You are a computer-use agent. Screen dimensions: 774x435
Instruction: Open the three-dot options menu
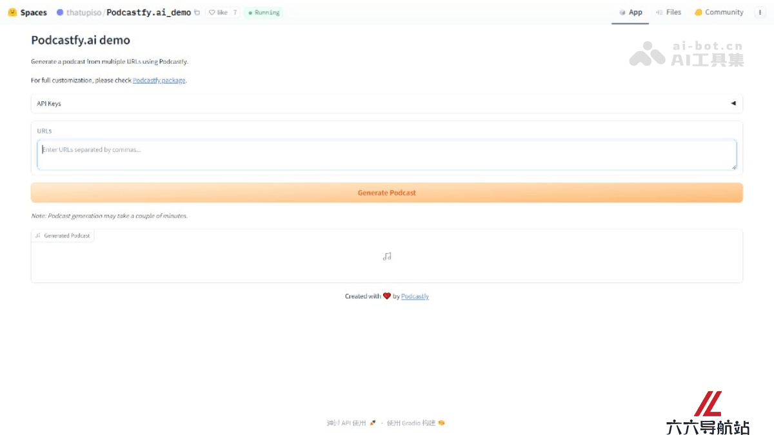(x=759, y=12)
